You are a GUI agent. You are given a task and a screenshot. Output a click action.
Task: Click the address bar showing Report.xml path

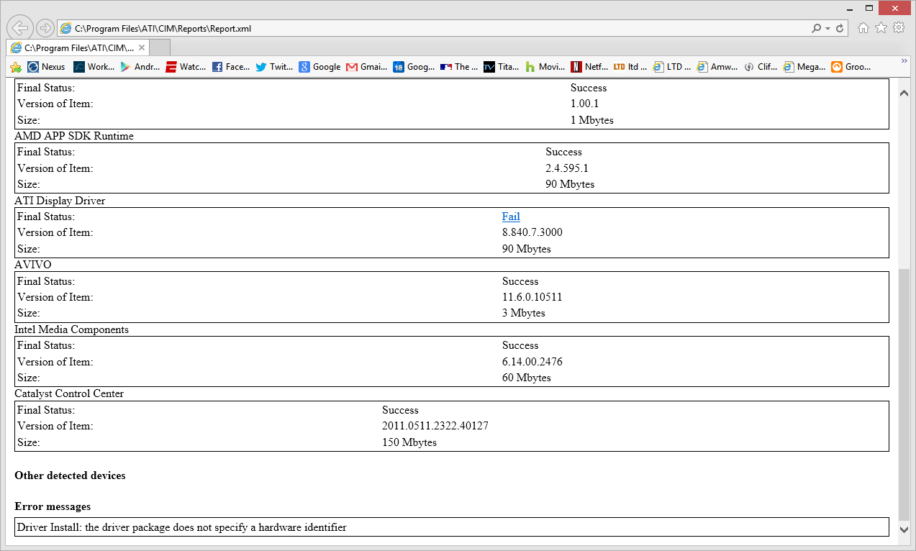434,29
